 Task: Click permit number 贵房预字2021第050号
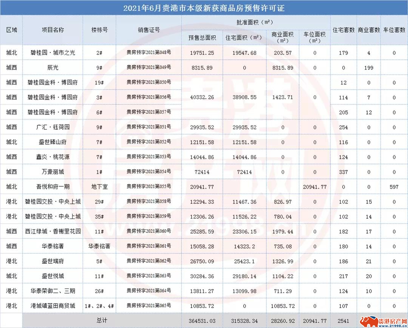pyautogui.click(x=148, y=82)
